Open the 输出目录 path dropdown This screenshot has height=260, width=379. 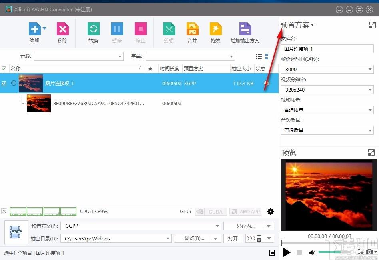116,238
